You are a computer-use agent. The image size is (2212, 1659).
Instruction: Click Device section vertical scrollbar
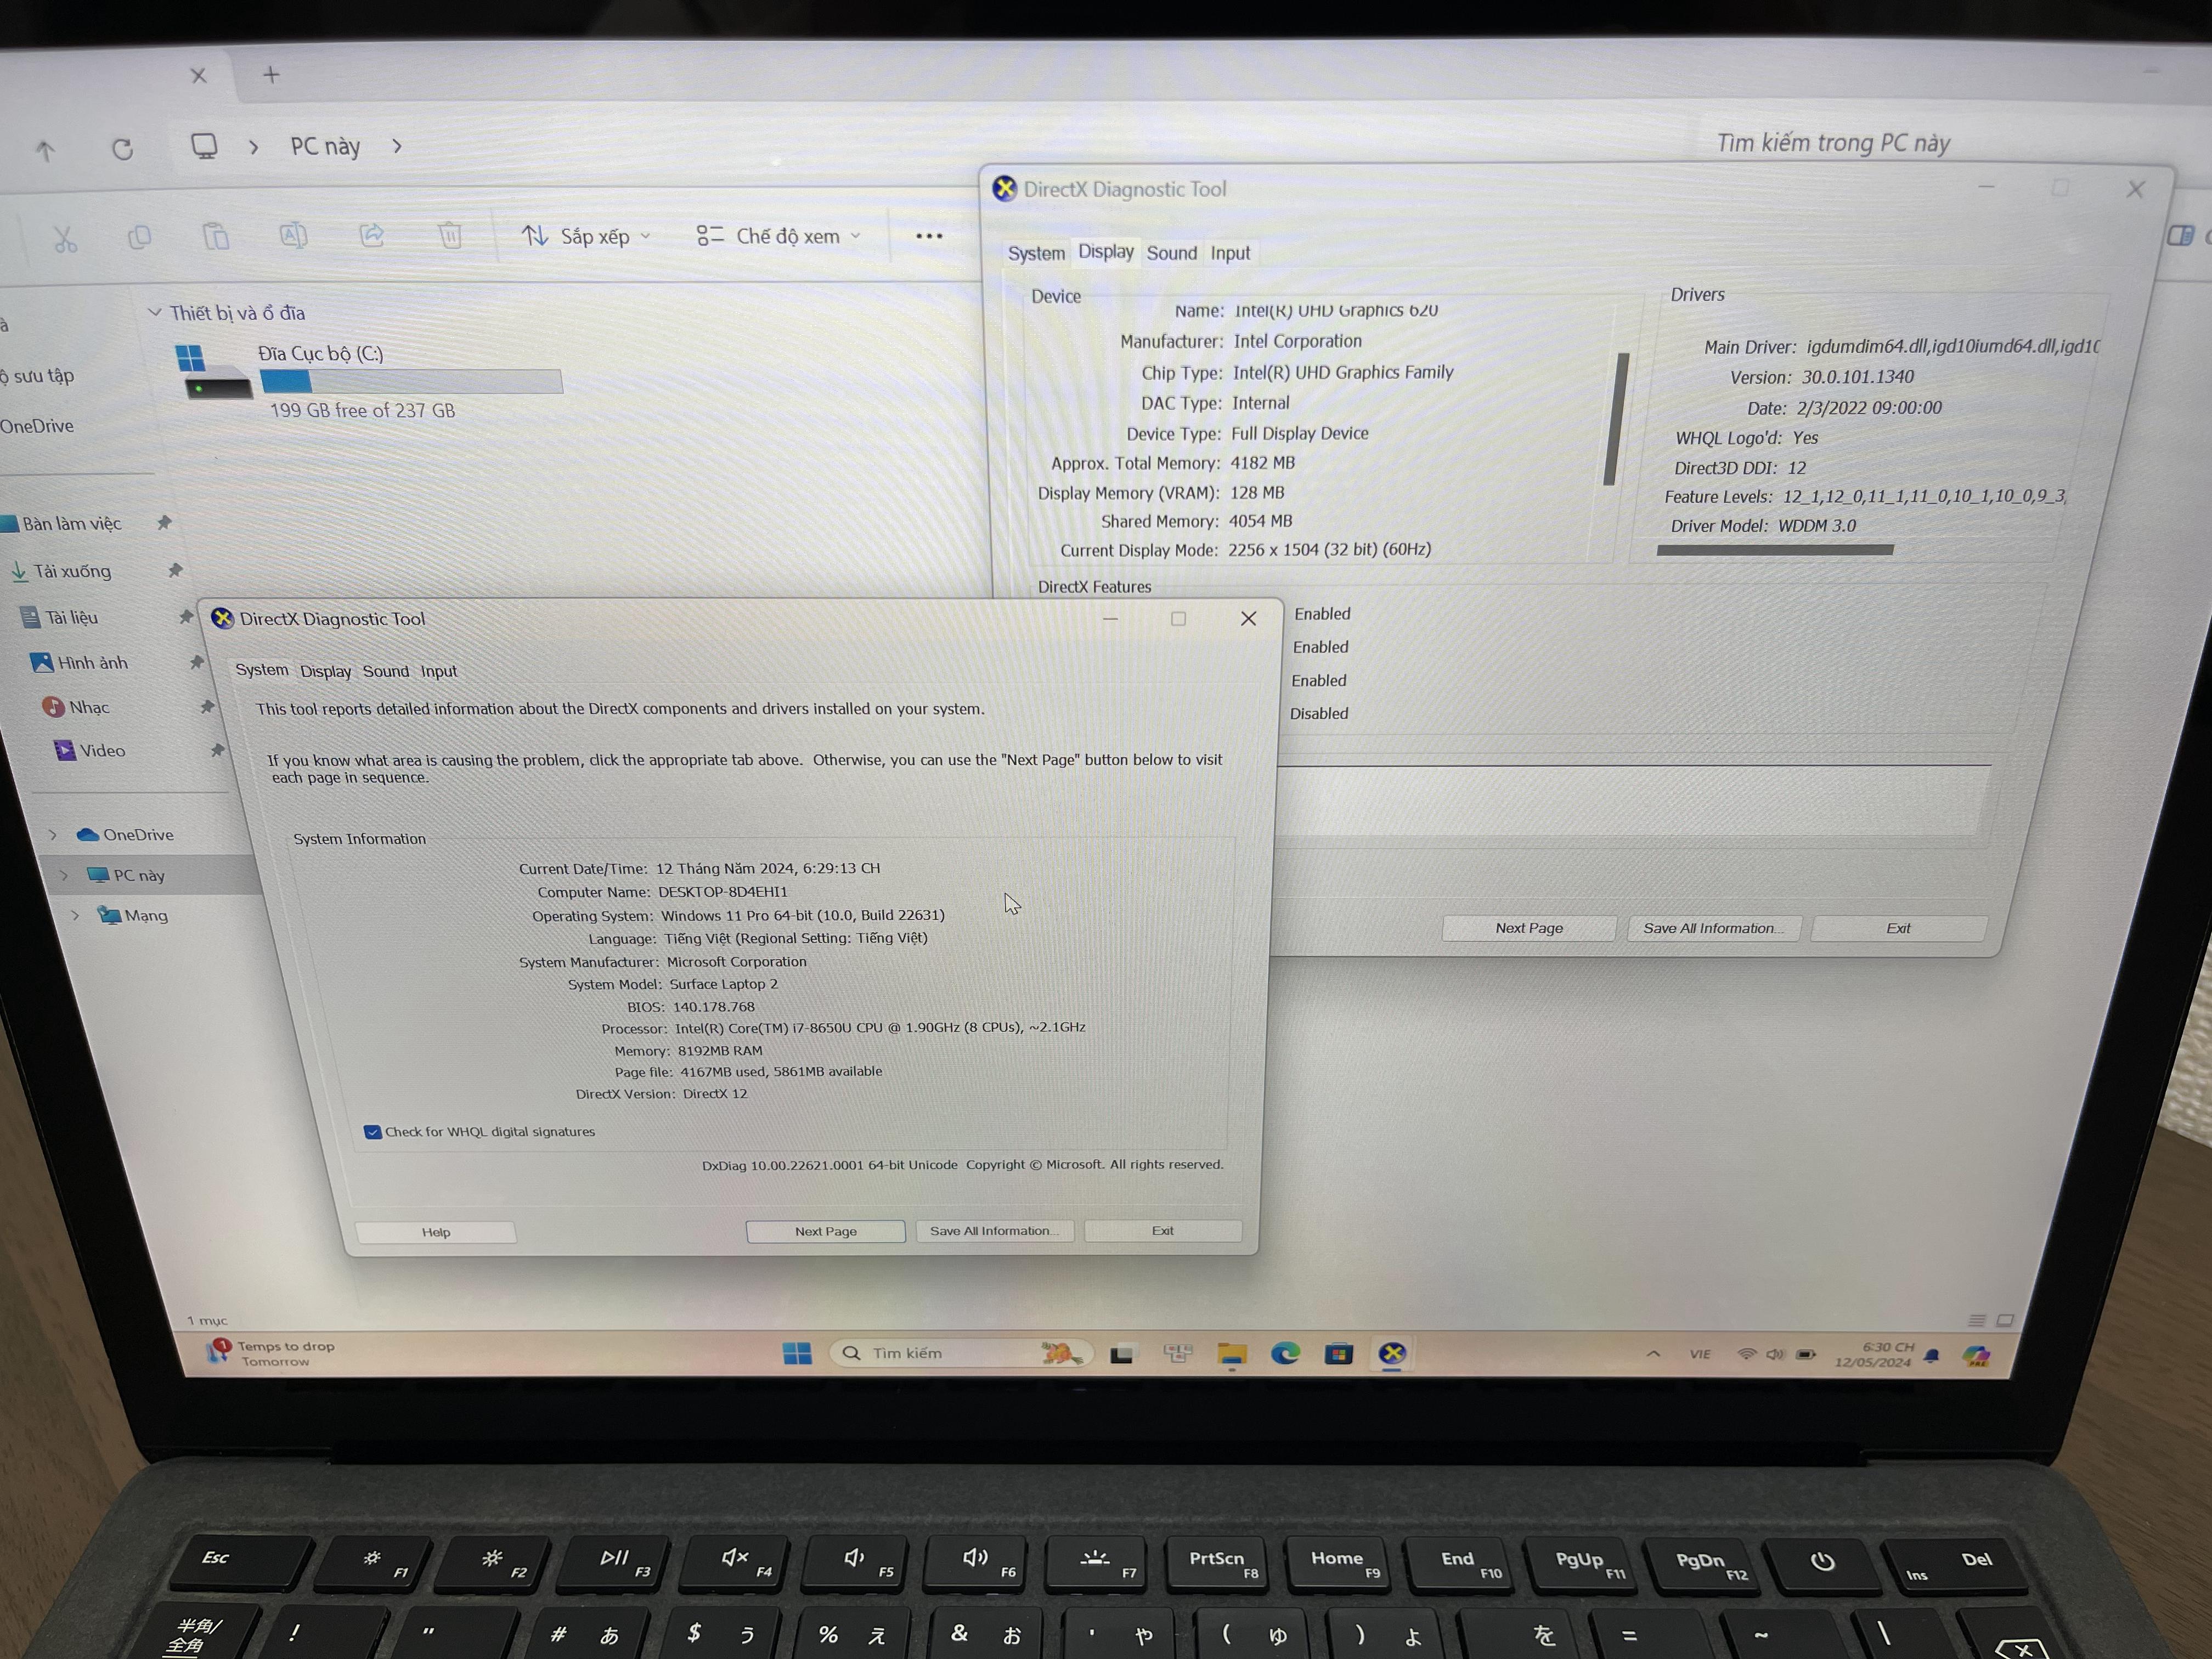(1616, 419)
